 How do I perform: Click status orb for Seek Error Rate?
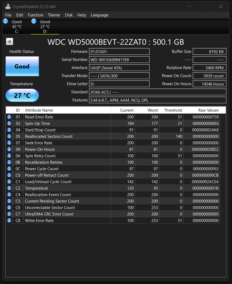click(9, 143)
